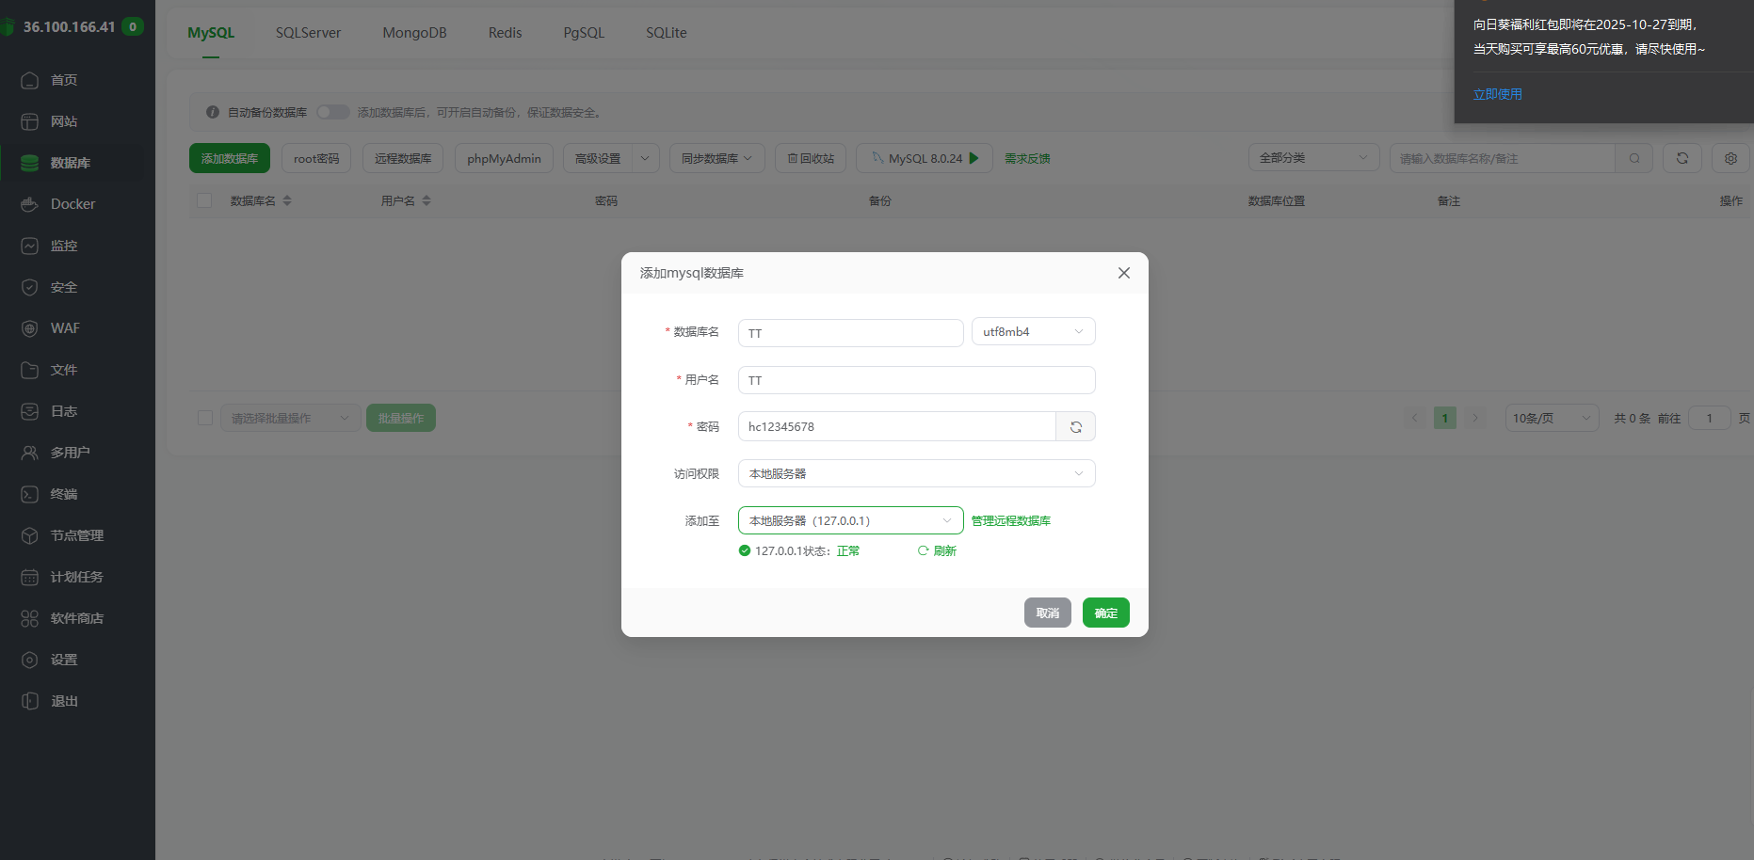Image resolution: width=1754 pixels, height=860 pixels.
Task: Open the Docker section in sidebar
Action: (x=73, y=203)
